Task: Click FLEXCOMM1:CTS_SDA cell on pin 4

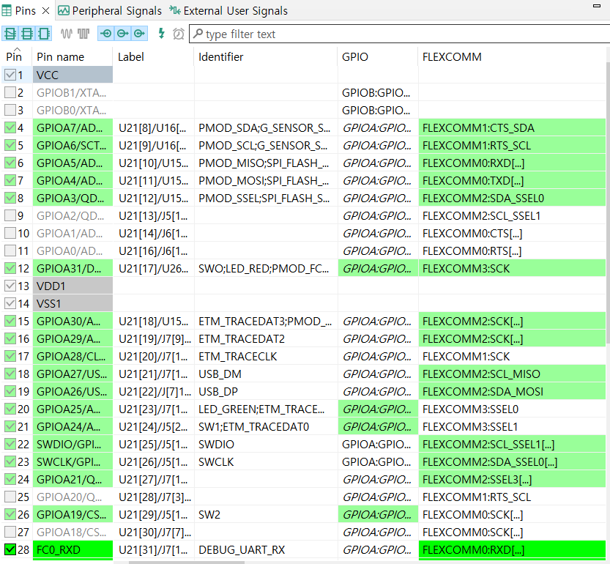Action: (512, 127)
